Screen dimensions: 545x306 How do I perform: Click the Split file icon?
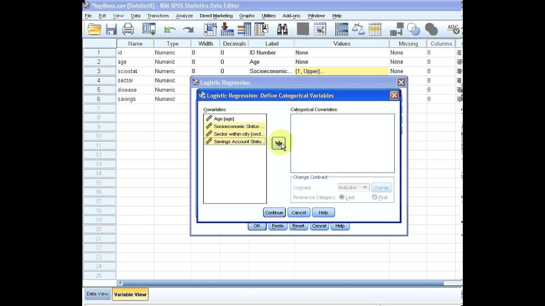(x=341, y=29)
